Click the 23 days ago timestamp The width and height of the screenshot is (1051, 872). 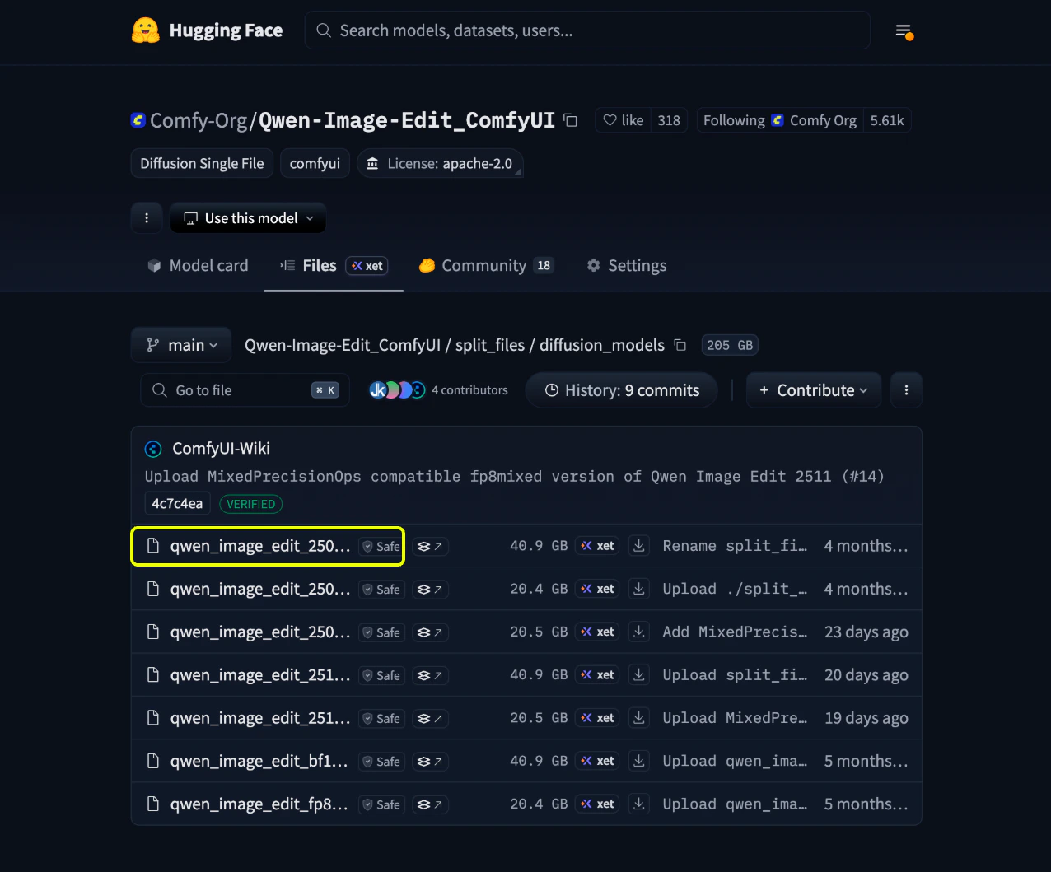point(866,632)
